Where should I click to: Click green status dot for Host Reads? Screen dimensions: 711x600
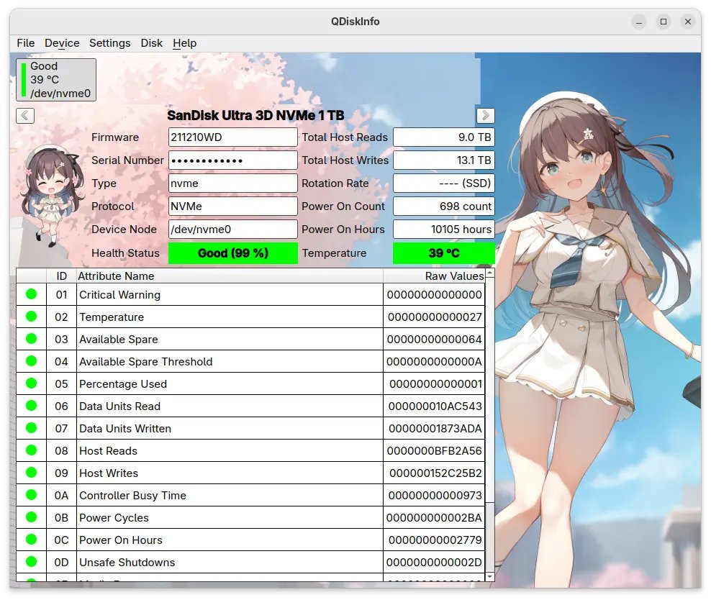31,450
